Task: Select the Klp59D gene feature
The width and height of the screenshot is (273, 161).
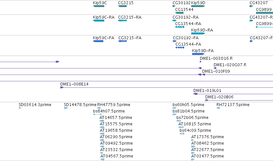Action: (198, 6)
